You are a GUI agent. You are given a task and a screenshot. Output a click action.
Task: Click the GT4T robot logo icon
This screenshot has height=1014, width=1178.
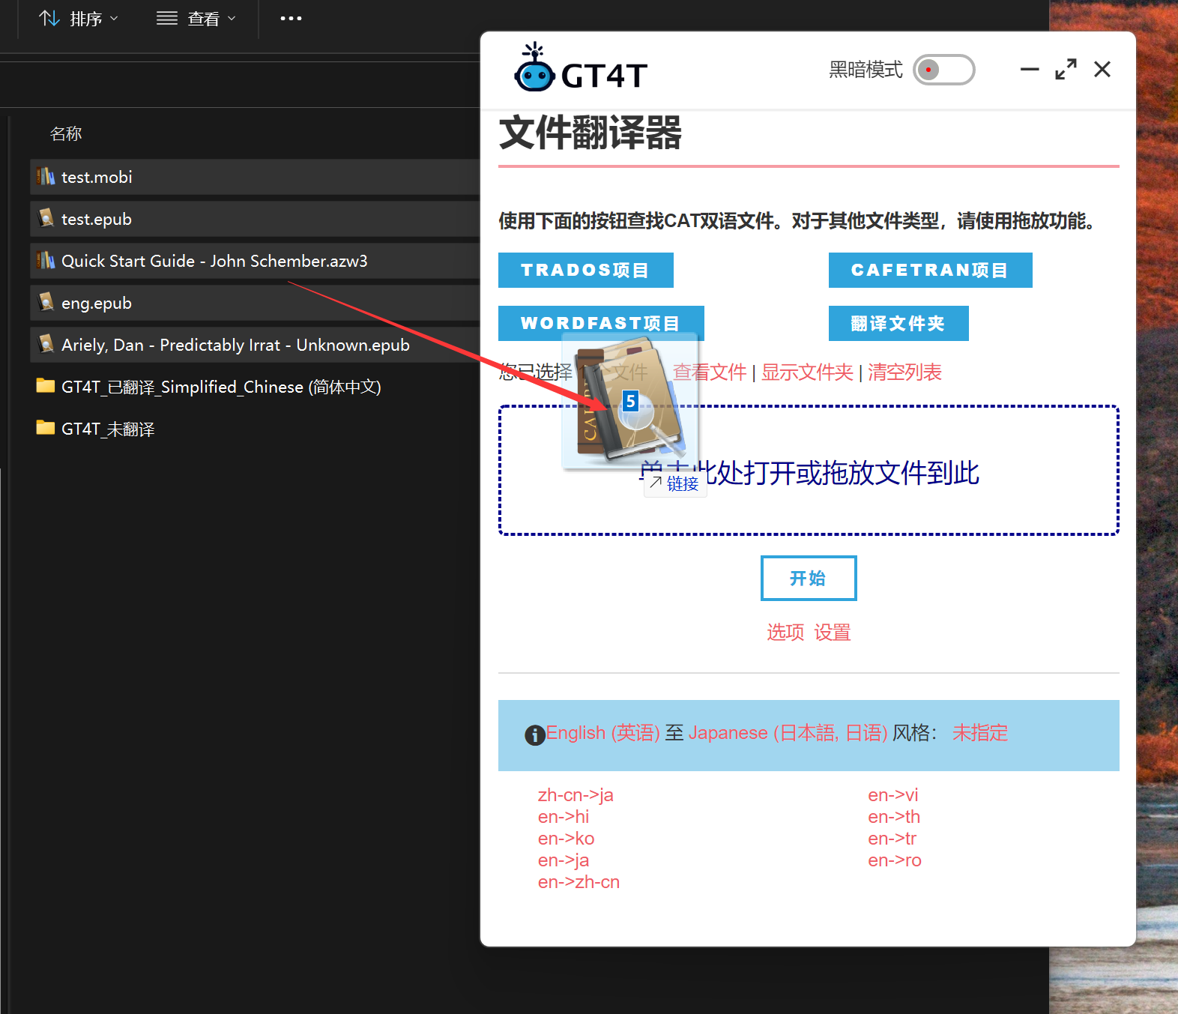point(534,69)
